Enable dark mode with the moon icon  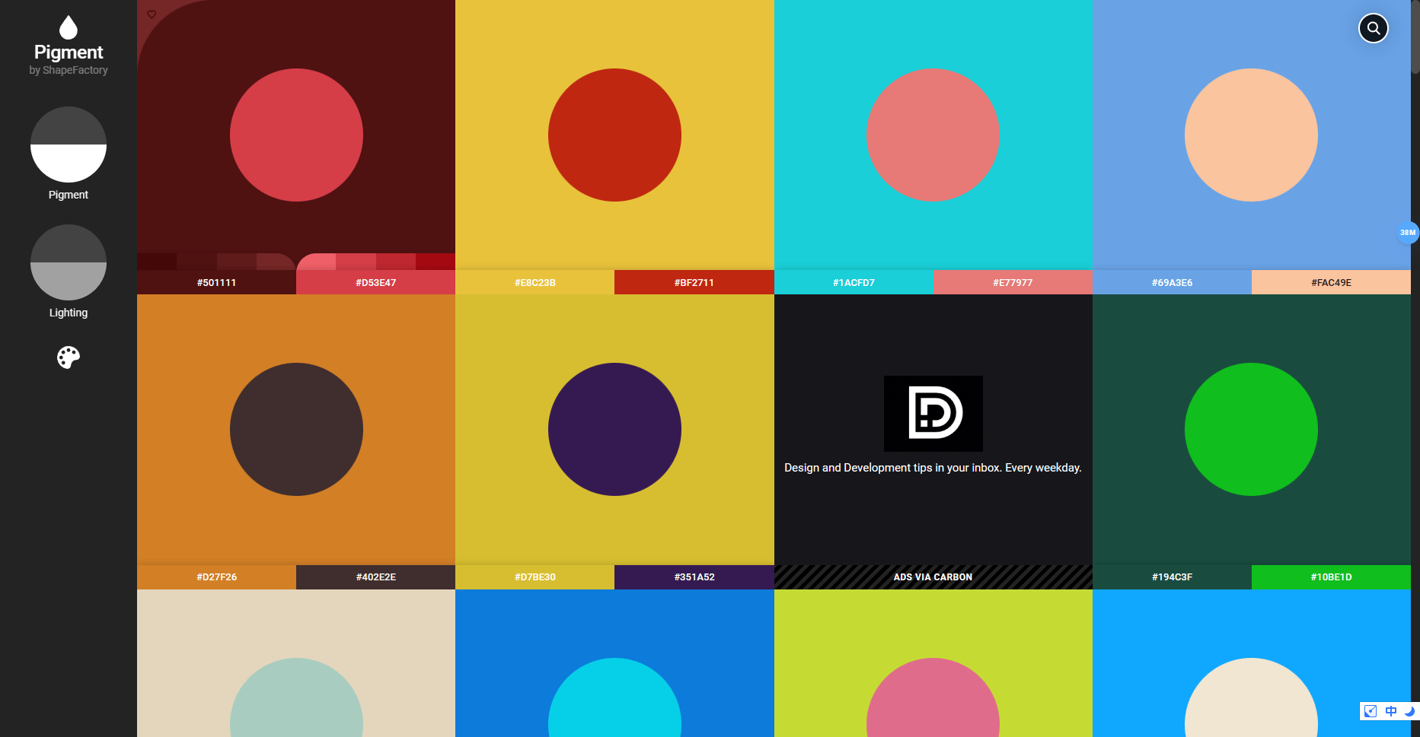point(1409,711)
